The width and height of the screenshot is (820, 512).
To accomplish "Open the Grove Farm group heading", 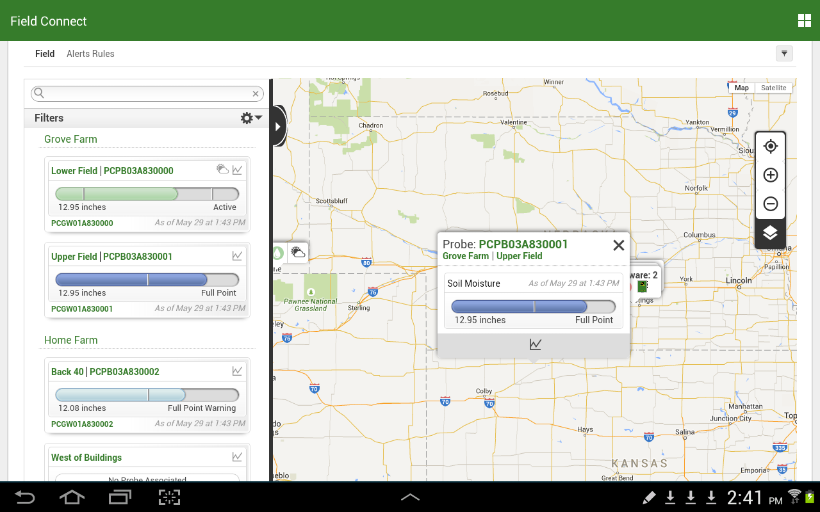I will [x=70, y=139].
